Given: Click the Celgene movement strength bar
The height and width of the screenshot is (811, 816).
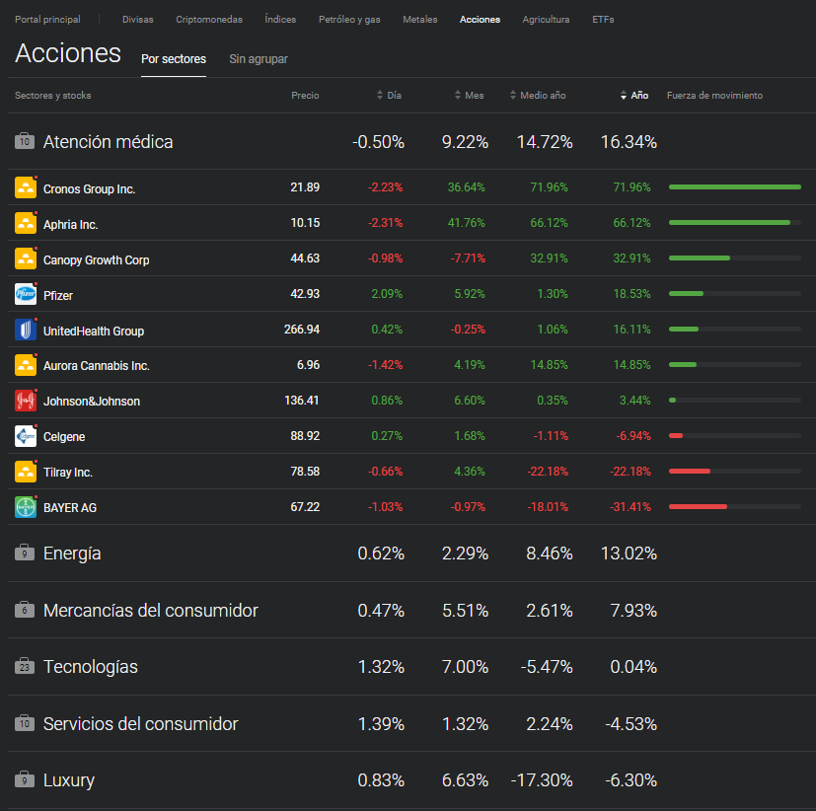Looking at the screenshot, I should 735,435.
